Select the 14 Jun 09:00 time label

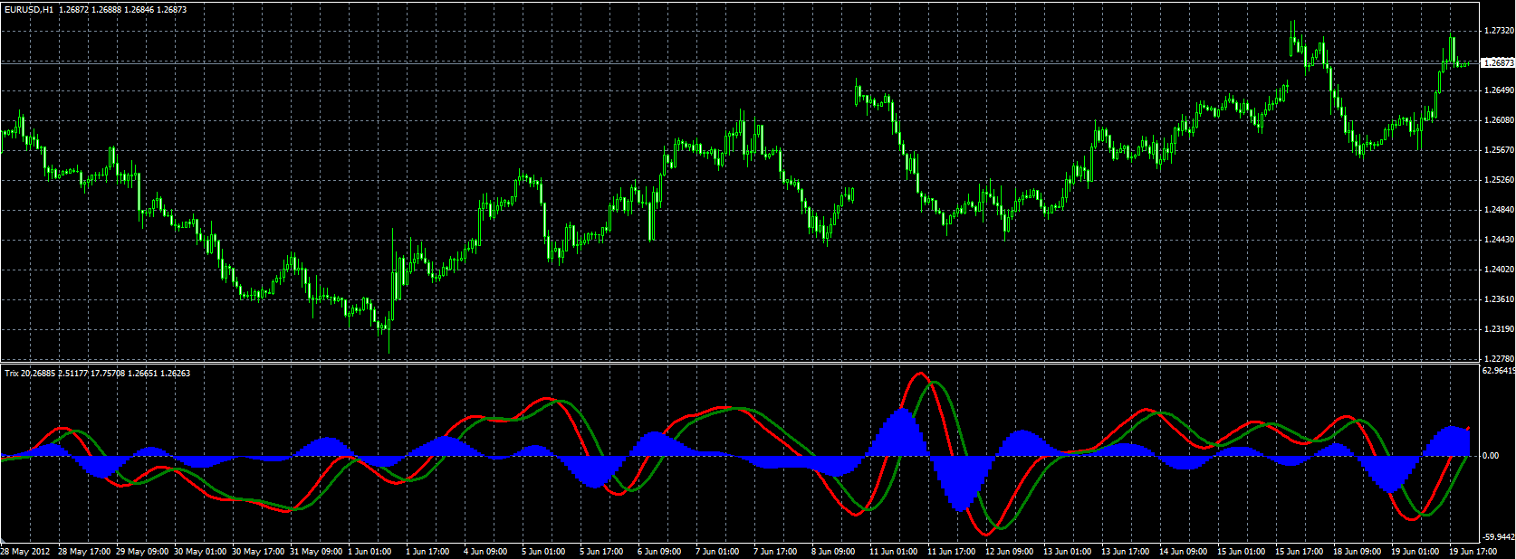[1184, 552]
